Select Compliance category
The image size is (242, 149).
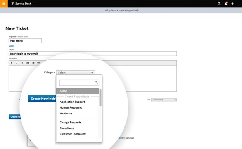click(67, 128)
